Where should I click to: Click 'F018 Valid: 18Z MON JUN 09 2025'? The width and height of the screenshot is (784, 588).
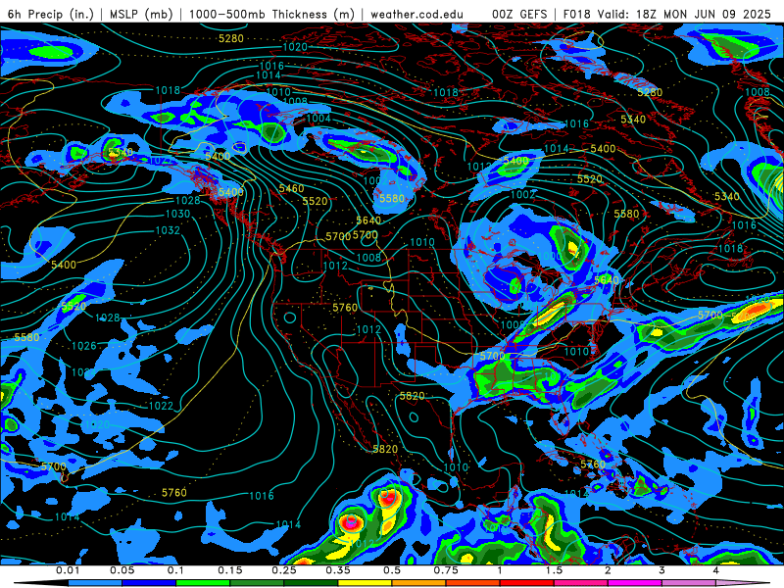667,14
